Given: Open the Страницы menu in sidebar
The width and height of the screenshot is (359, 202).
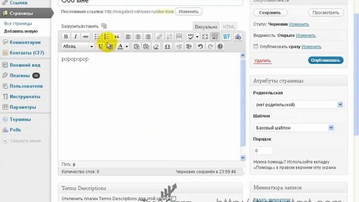Looking at the screenshot, I should point(25,13).
